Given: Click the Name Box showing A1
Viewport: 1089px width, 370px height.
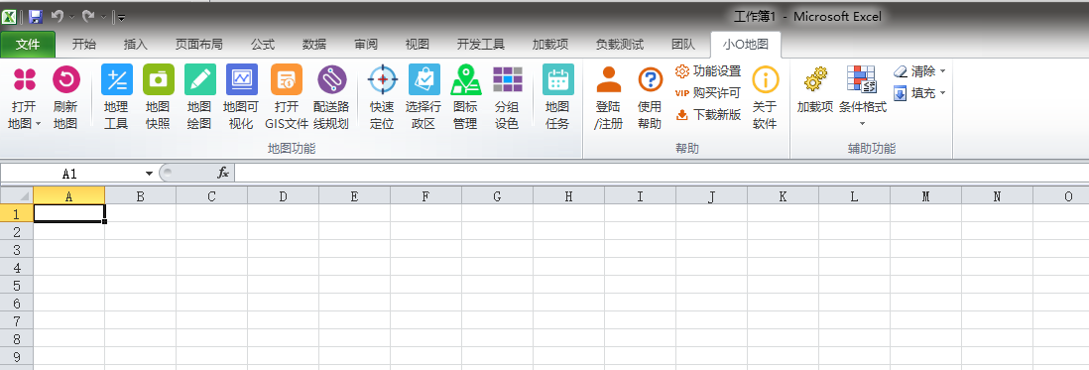Looking at the screenshot, I should (71, 174).
